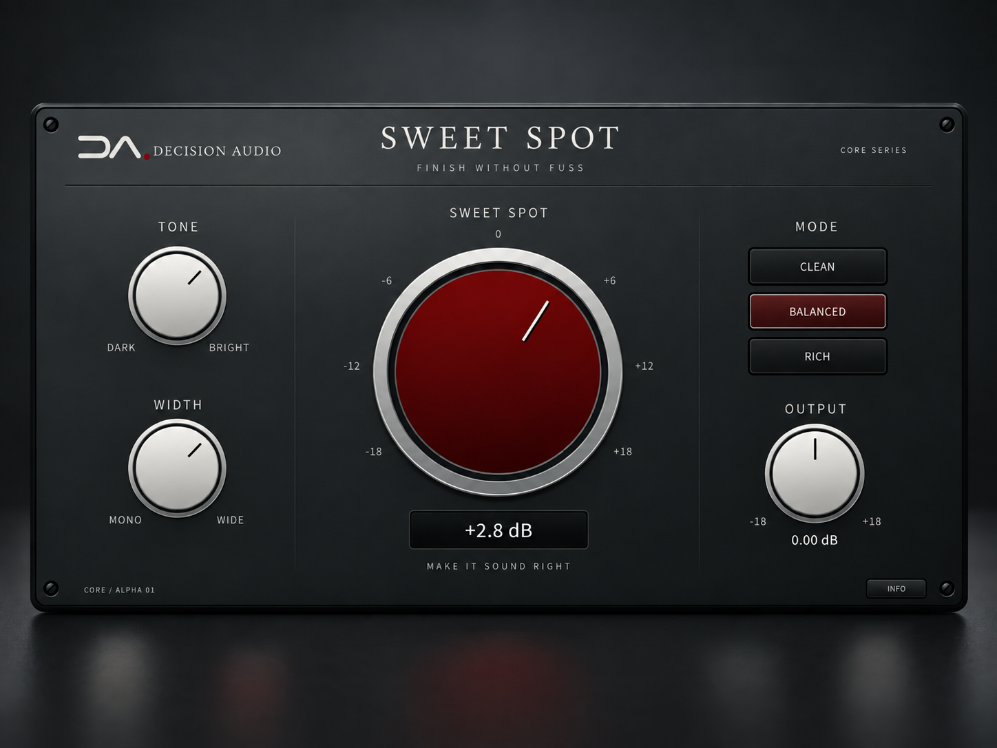The width and height of the screenshot is (997, 748).
Task: Click the CORE SERIES label
Action: point(874,150)
